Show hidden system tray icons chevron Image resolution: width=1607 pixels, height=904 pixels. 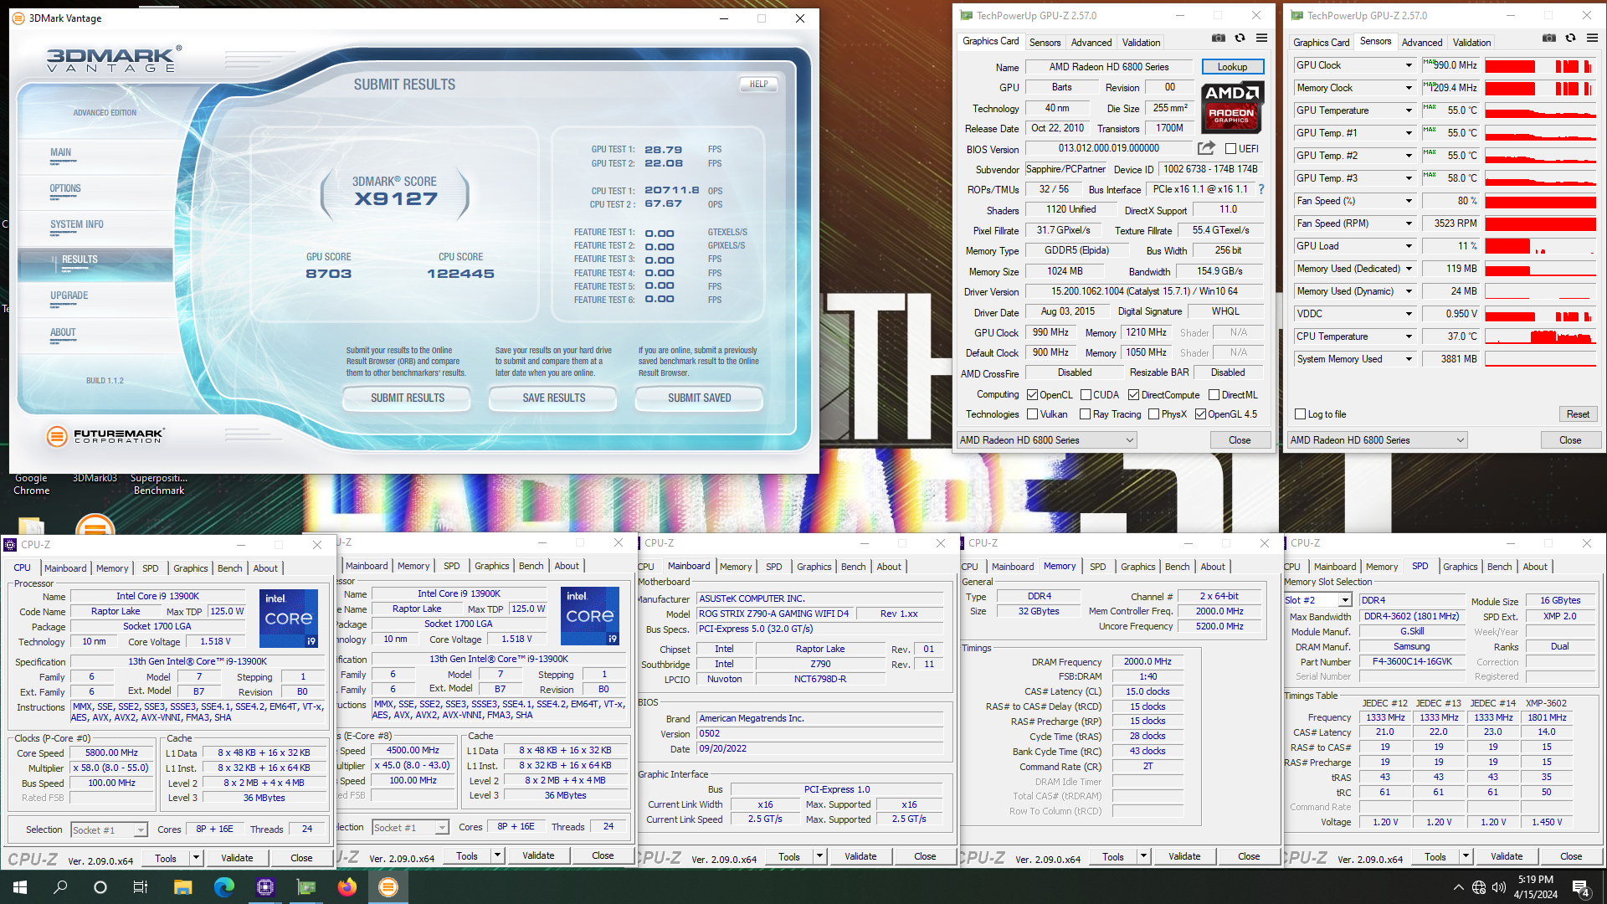(1459, 887)
